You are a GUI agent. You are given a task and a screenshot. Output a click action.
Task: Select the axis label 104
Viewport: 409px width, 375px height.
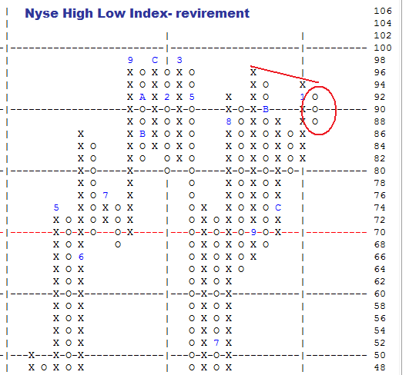[383, 23]
